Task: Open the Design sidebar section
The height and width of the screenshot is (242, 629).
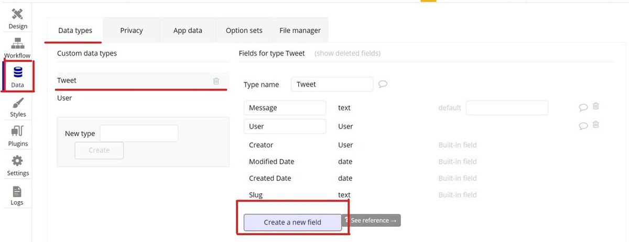Action: [x=17, y=19]
